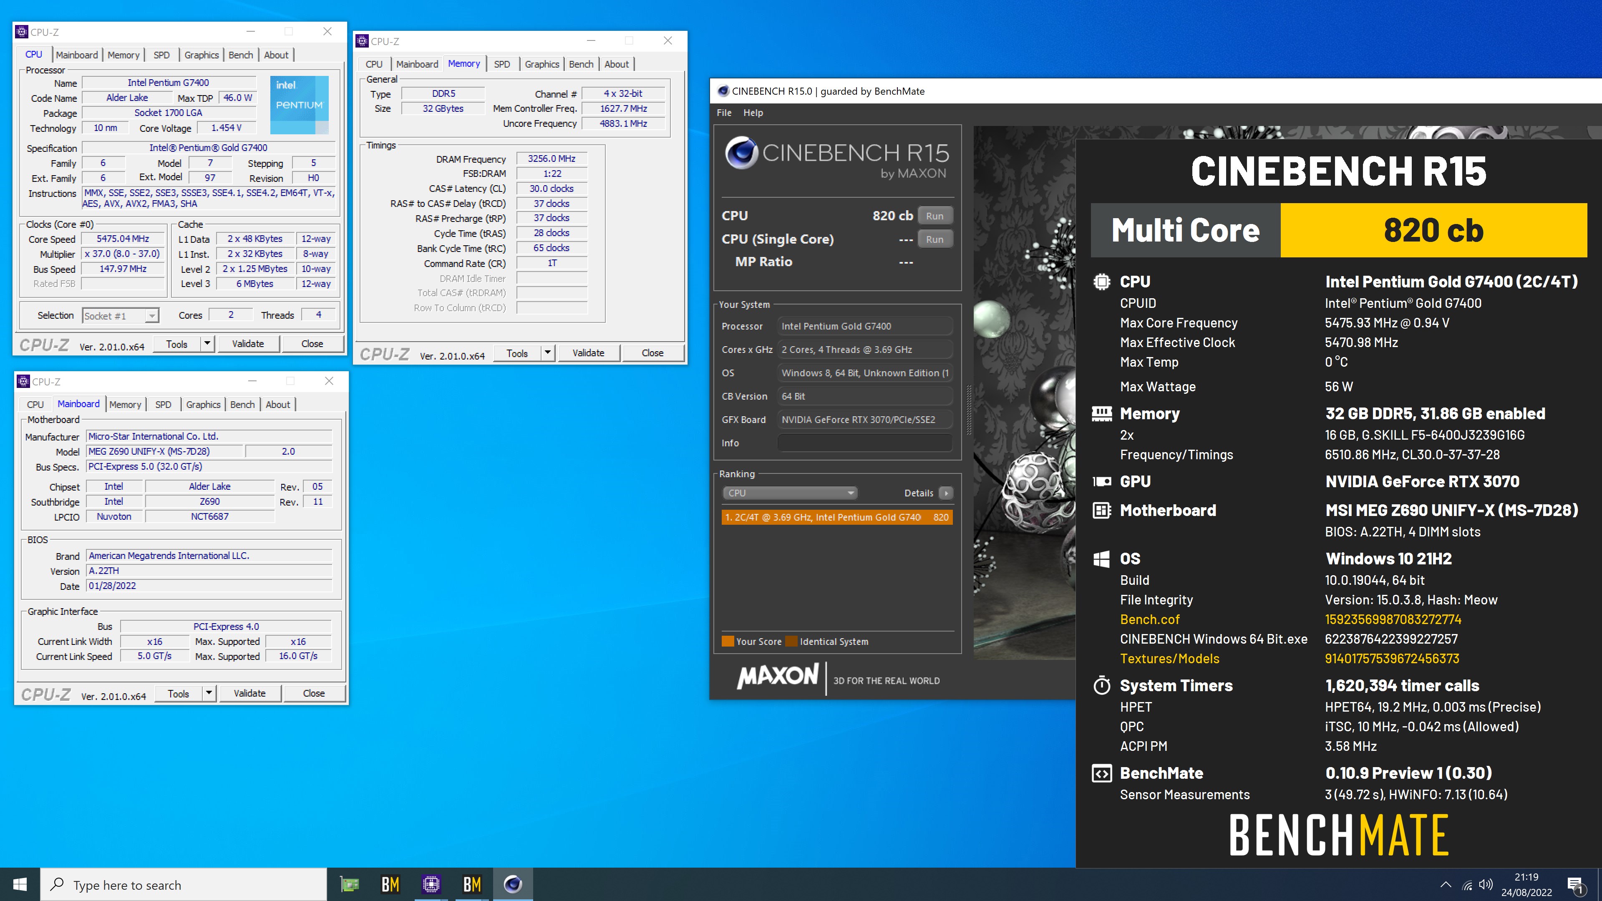Select the ranking entry 2C/4T Pentium Gold G7400
Image resolution: width=1602 pixels, height=901 pixels.
(x=837, y=517)
